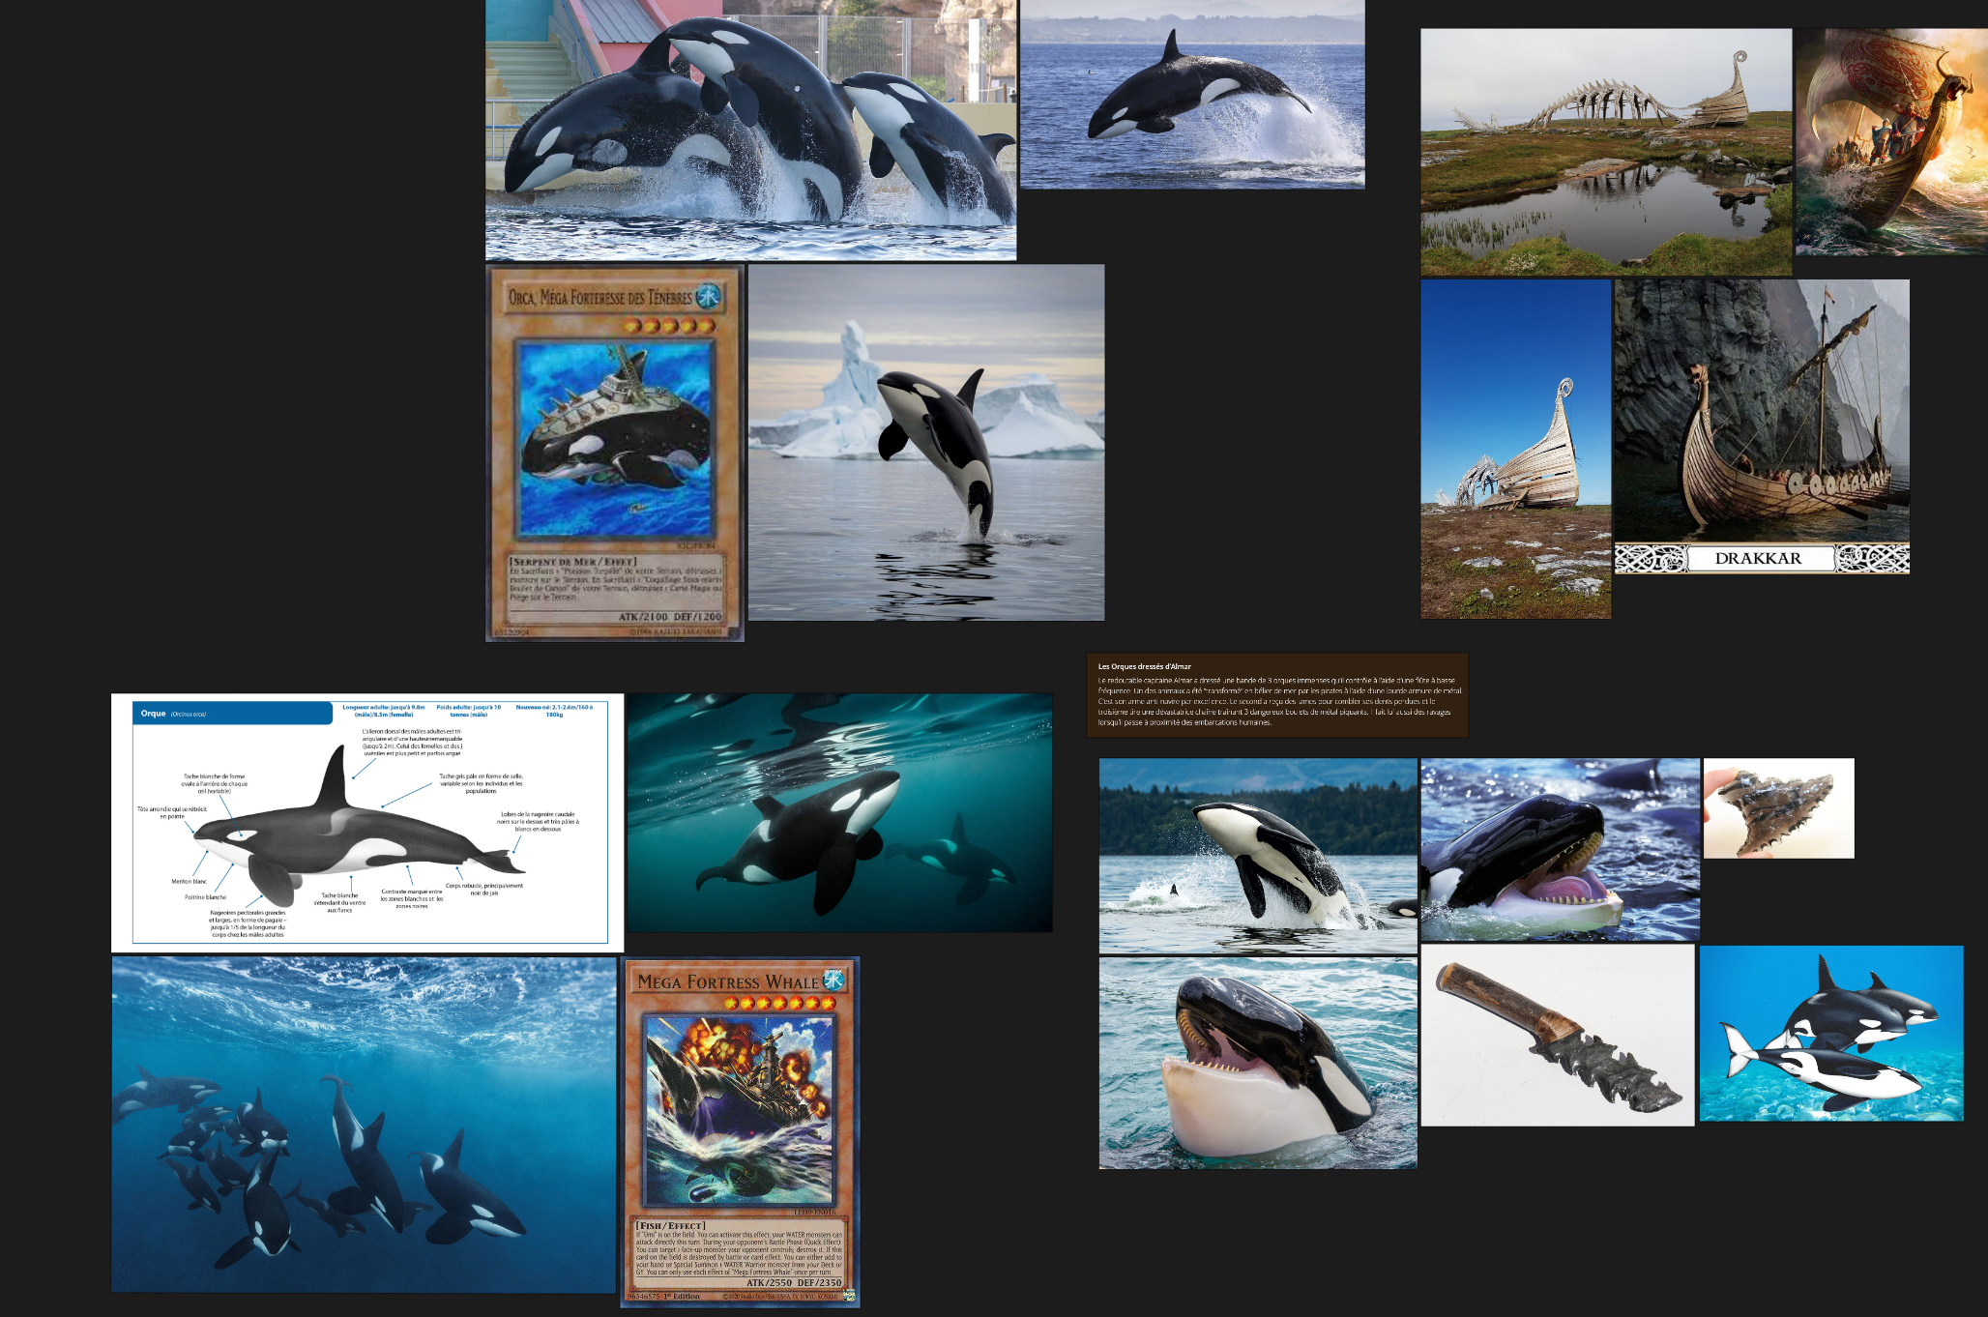Select the three jumping orcas marine park photo
Viewport: 1988px width, 1317px height.
click(750, 130)
